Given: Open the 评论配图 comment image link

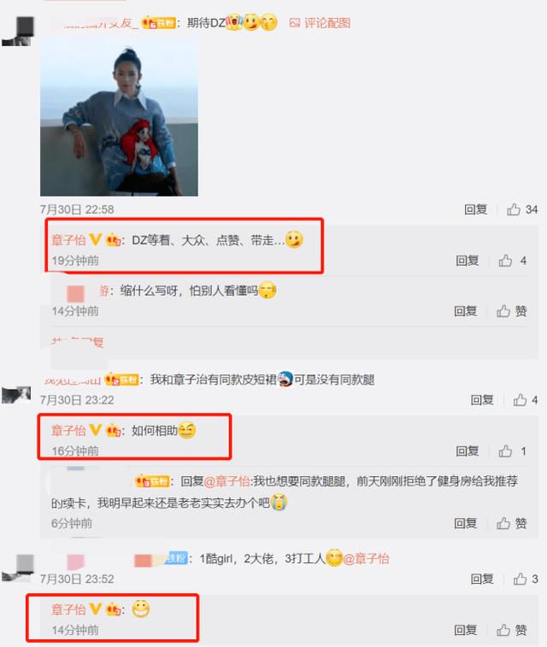Looking at the screenshot, I should coord(320,23).
